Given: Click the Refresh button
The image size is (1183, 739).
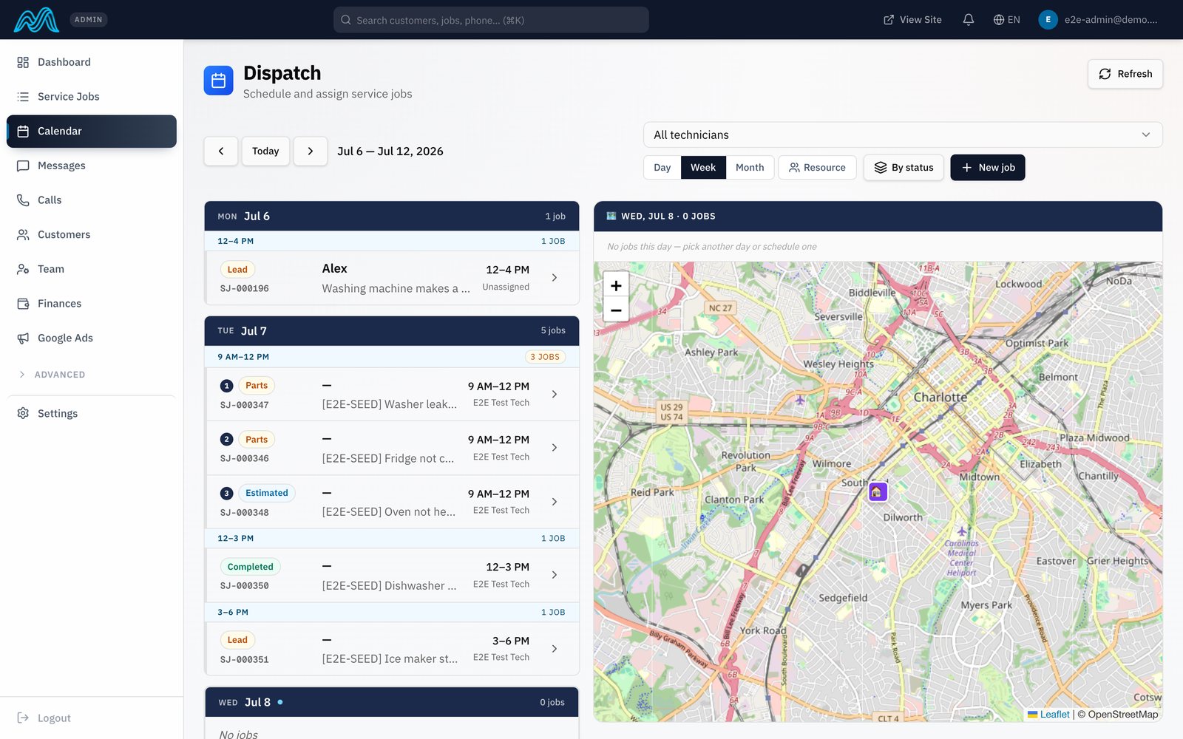Looking at the screenshot, I should pyautogui.click(x=1125, y=74).
